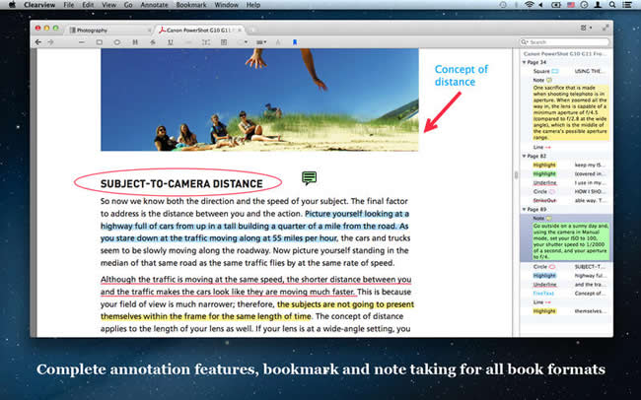
Task: Open the Apple menu
Action: tap(12, 5)
